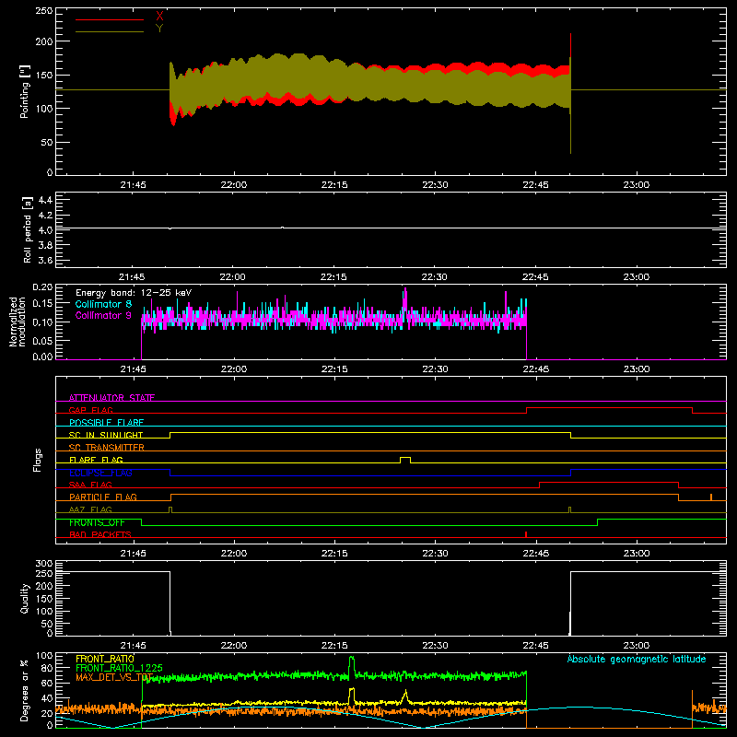Click the BAD_PACKETS spike near 22:43
The width and height of the screenshot is (737, 737).
526,534
